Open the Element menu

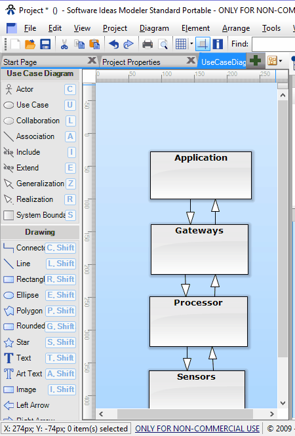[195, 28]
